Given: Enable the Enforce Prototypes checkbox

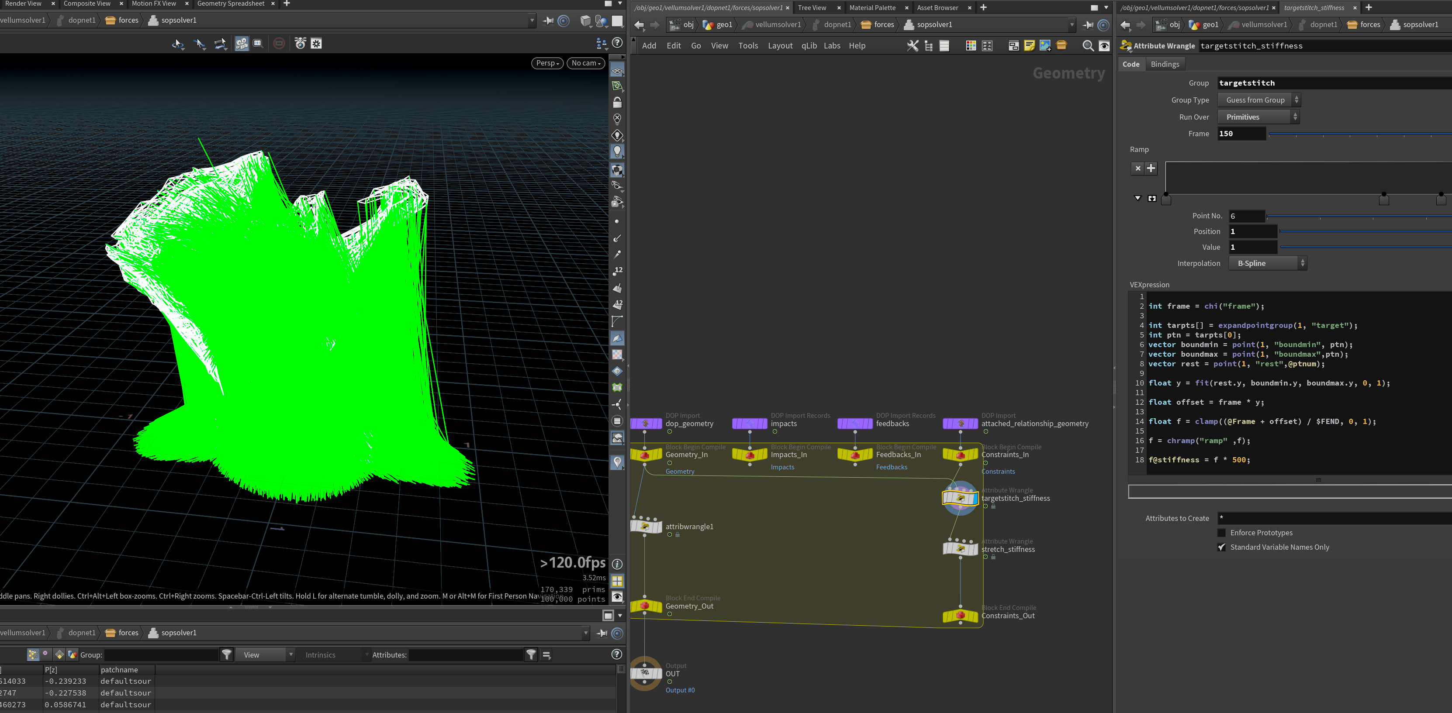Looking at the screenshot, I should coord(1221,533).
